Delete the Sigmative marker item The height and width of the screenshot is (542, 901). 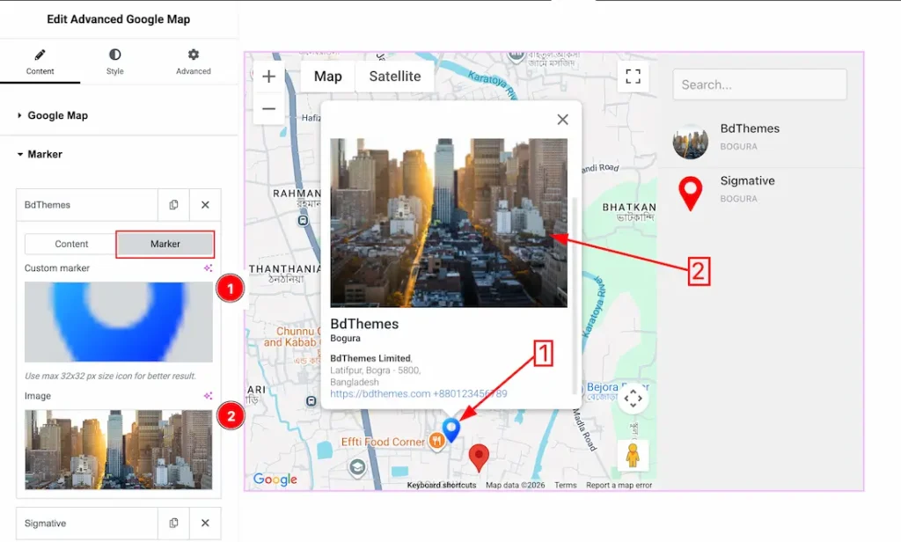click(x=205, y=523)
